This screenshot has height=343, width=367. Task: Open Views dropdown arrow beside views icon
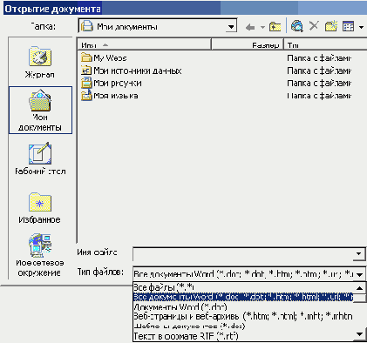point(361,27)
